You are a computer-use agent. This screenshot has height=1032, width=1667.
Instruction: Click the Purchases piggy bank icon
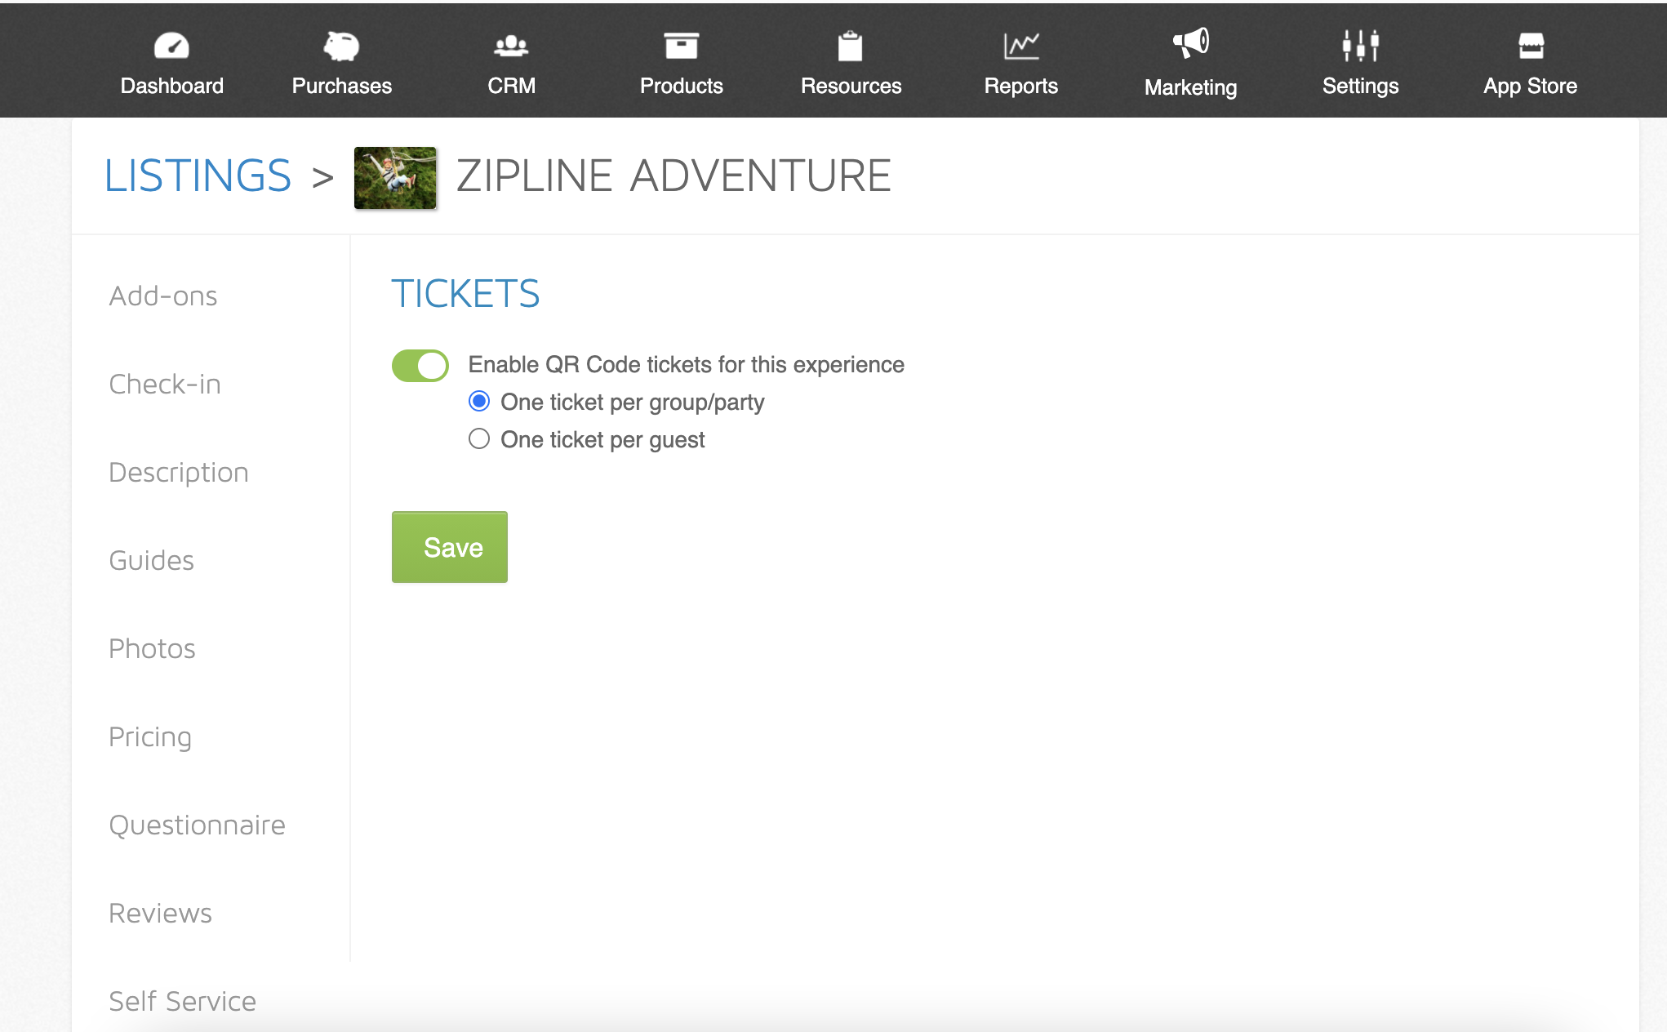click(341, 46)
